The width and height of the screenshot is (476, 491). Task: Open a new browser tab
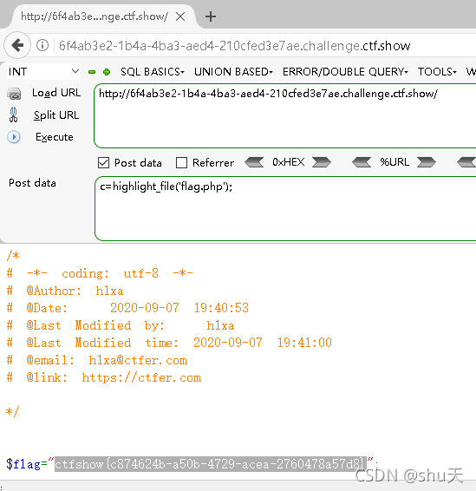(211, 16)
